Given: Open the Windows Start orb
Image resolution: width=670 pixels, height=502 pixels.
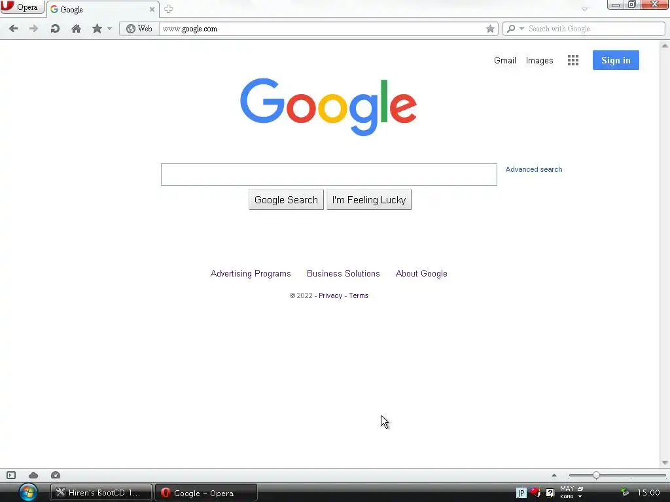Looking at the screenshot, I should (x=27, y=492).
